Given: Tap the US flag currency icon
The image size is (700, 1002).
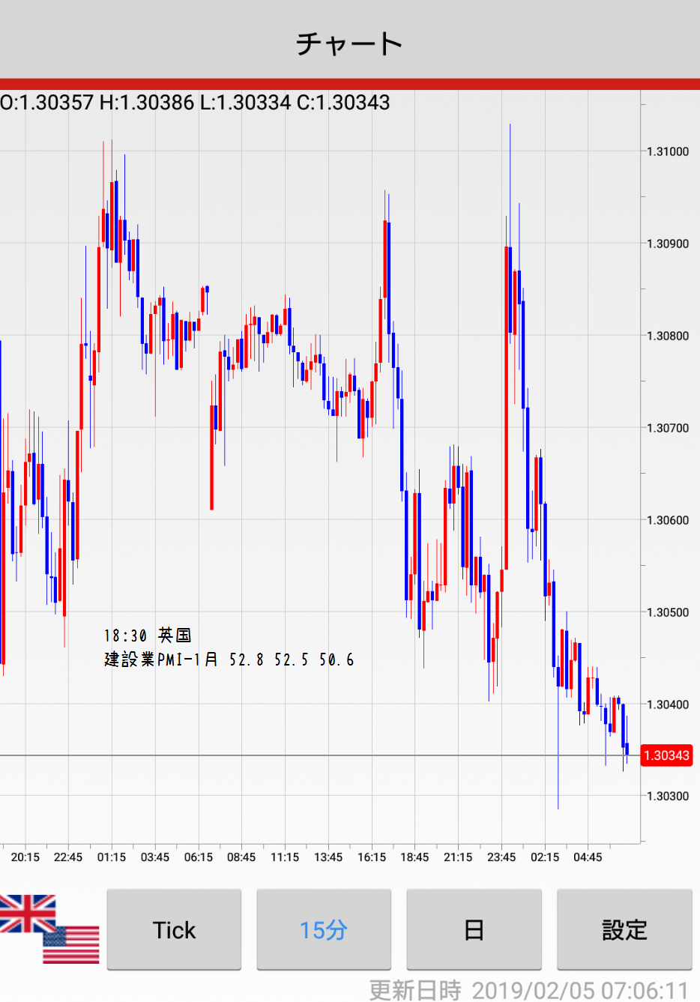Looking at the screenshot, I should pyautogui.click(x=71, y=944).
